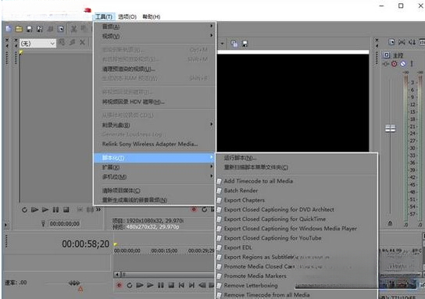Toggle the red circle button under 主控
Screen dimensions: 425x299
(x=395, y=64)
